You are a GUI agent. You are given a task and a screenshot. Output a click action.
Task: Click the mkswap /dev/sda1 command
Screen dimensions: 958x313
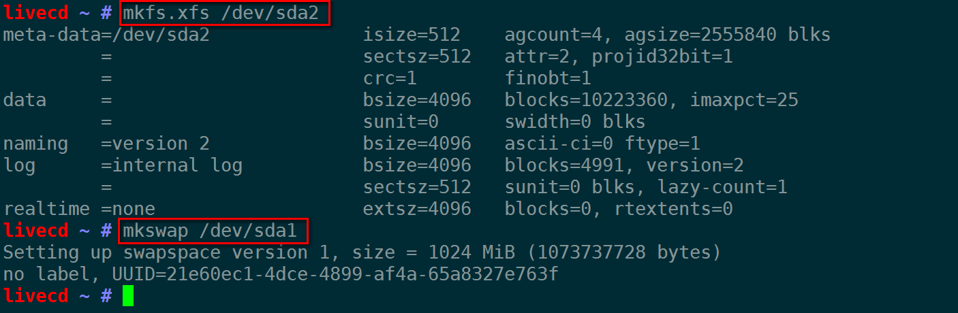click(210, 231)
